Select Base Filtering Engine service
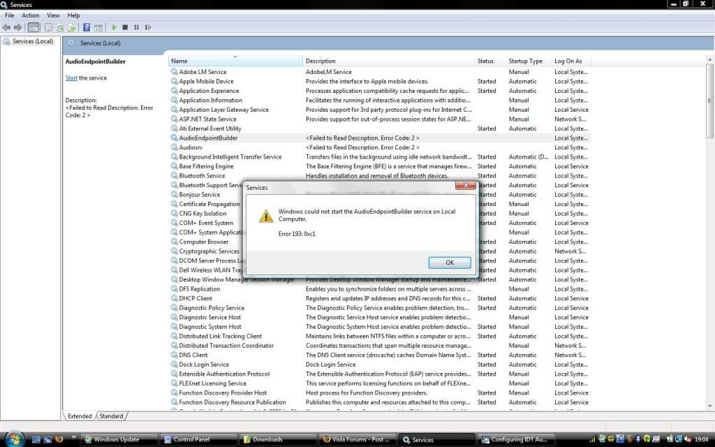Viewport: 715px width, 447px height. 206,166
